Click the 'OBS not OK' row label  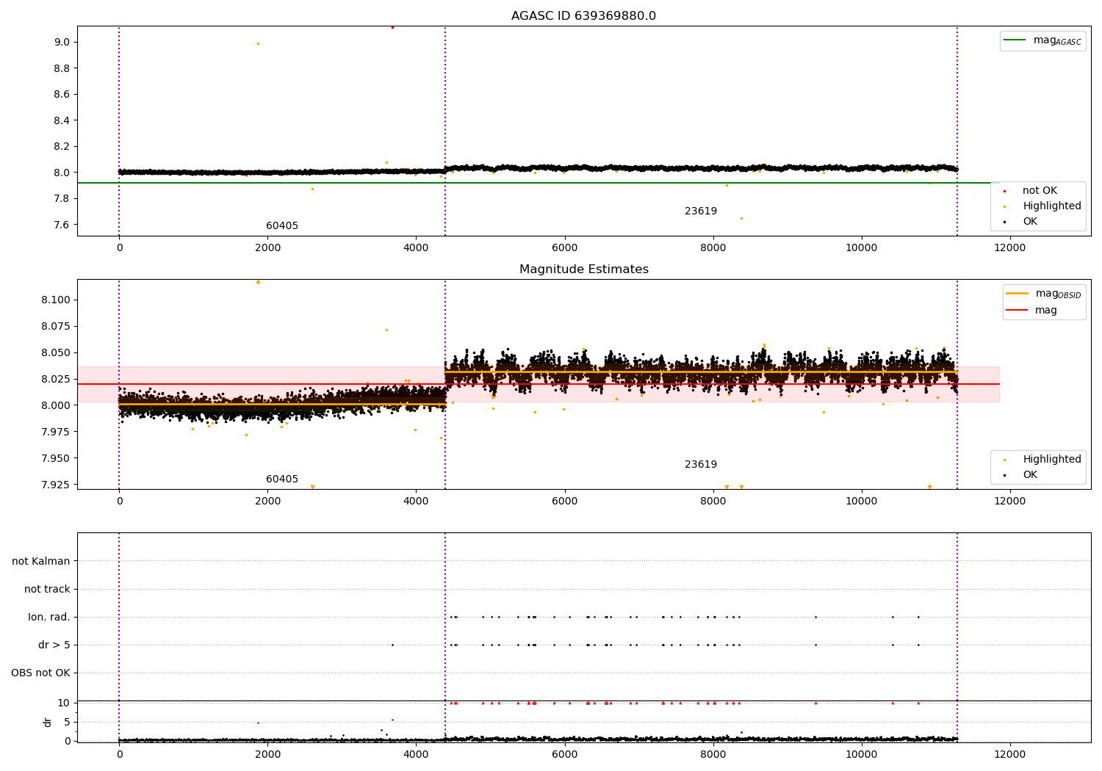pos(40,673)
